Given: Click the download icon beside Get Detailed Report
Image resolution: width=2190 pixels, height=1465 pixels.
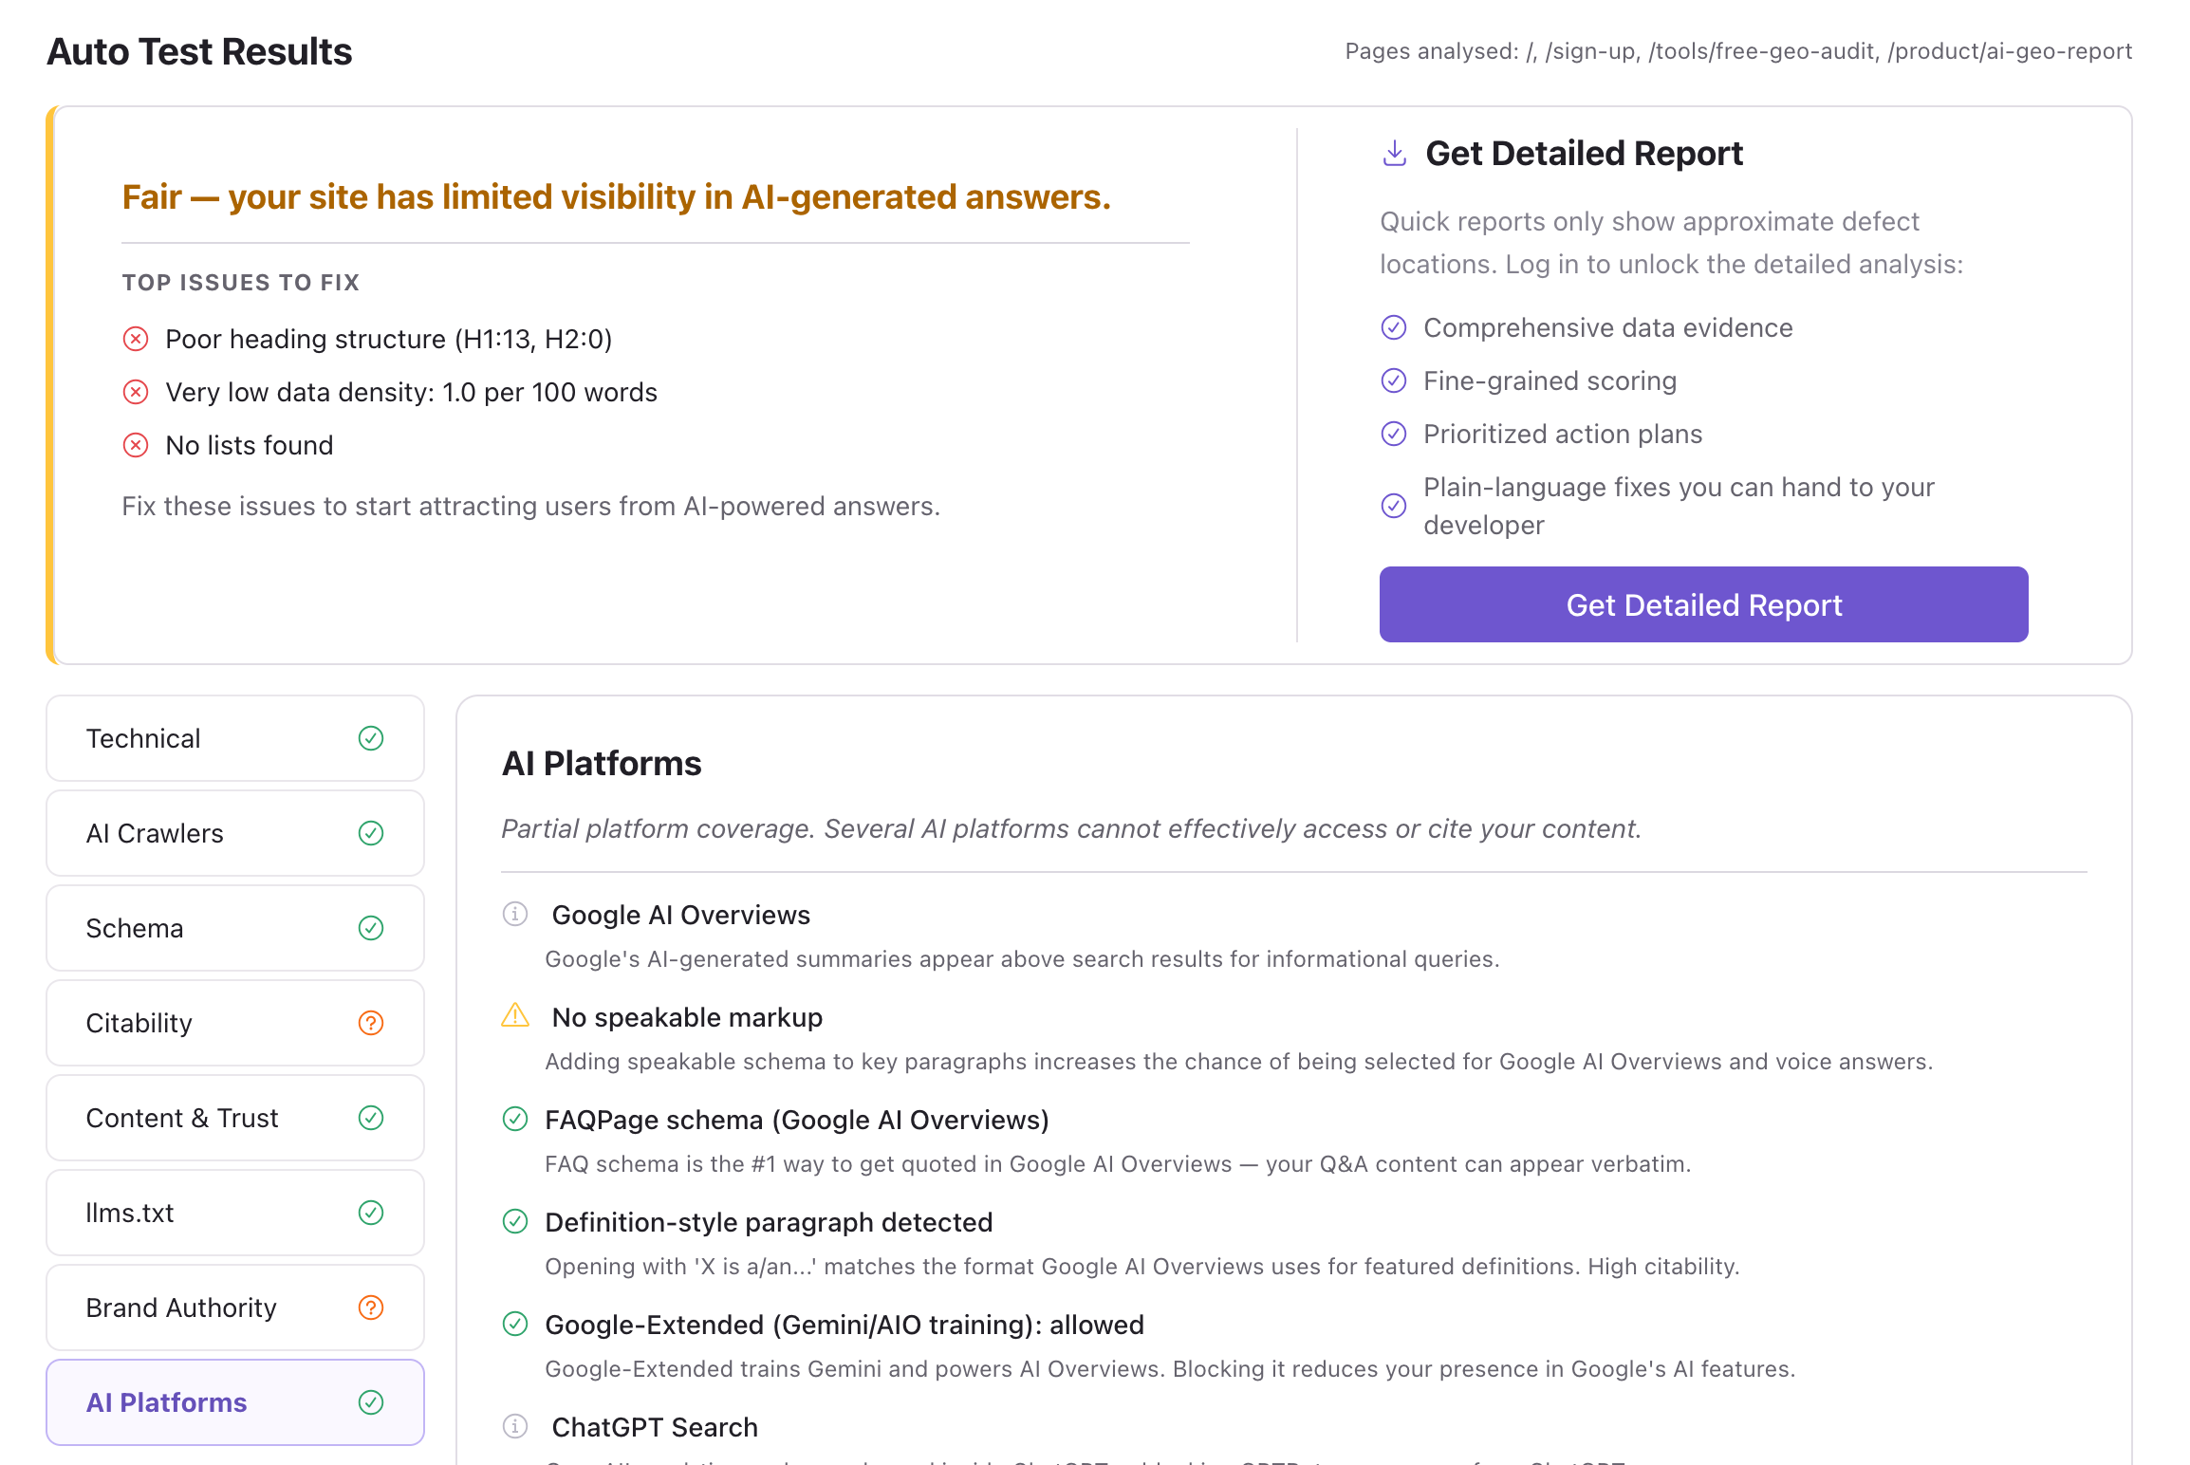Looking at the screenshot, I should coord(1394,153).
